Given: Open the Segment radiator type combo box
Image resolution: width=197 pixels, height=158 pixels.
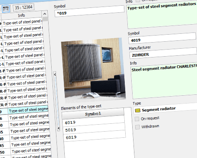Looking at the screenshot, I should click(x=165, y=109).
